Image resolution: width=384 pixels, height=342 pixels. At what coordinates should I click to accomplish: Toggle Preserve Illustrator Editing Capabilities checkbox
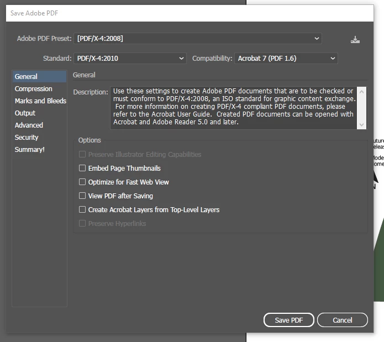82,154
